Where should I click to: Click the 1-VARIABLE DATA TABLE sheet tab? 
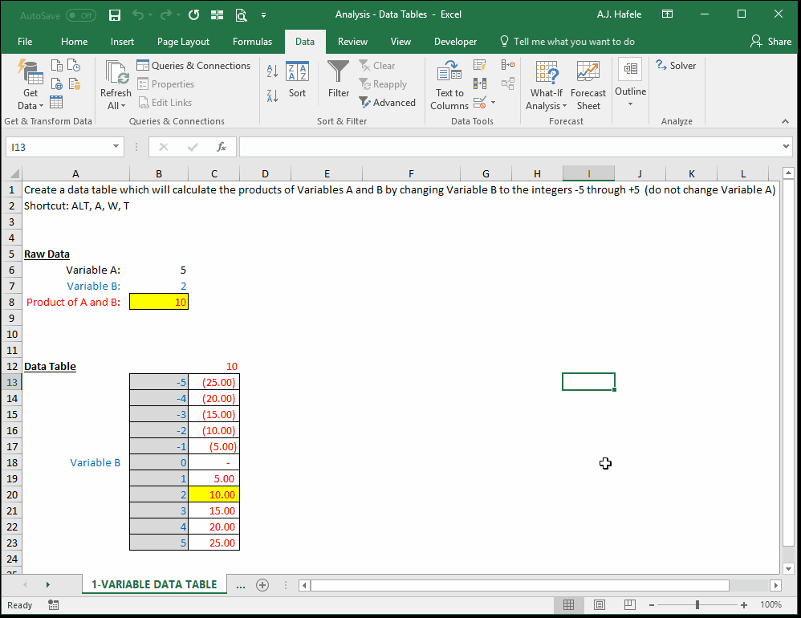(154, 585)
